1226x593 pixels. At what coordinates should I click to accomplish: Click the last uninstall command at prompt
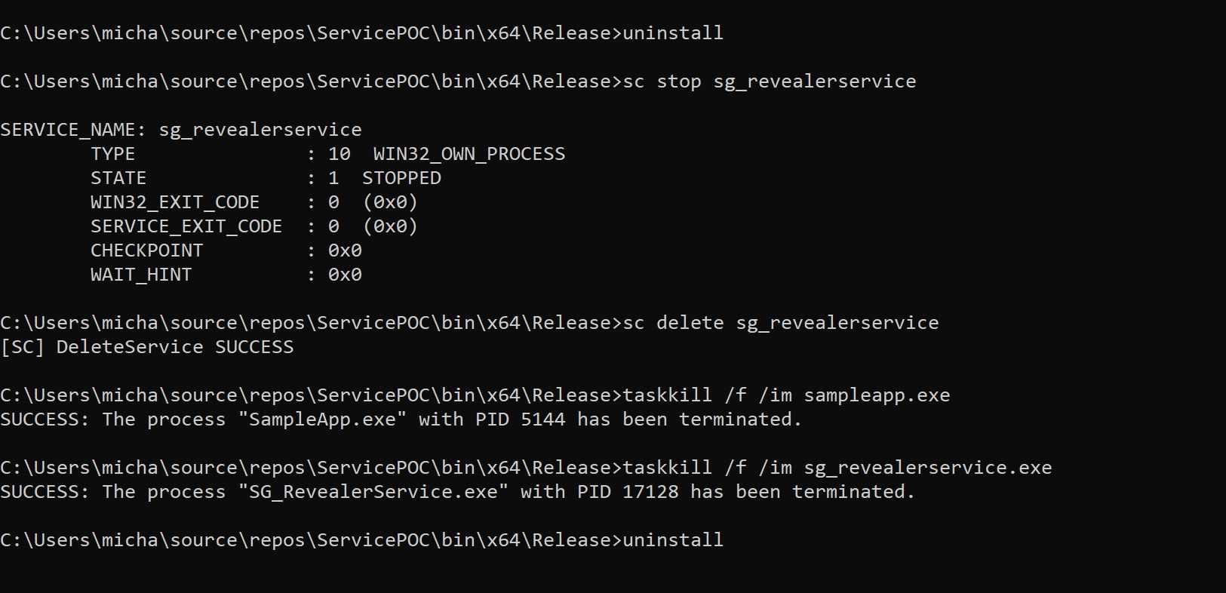(x=673, y=540)
